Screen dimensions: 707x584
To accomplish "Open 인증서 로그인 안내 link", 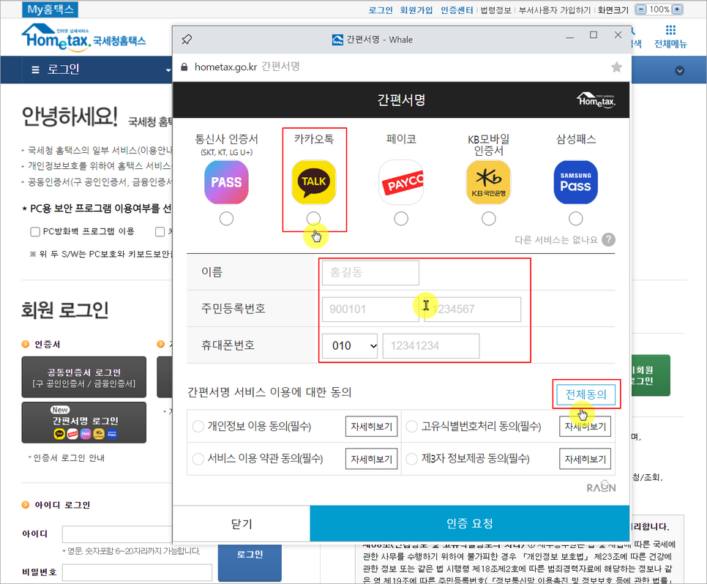I will point(69,457).
